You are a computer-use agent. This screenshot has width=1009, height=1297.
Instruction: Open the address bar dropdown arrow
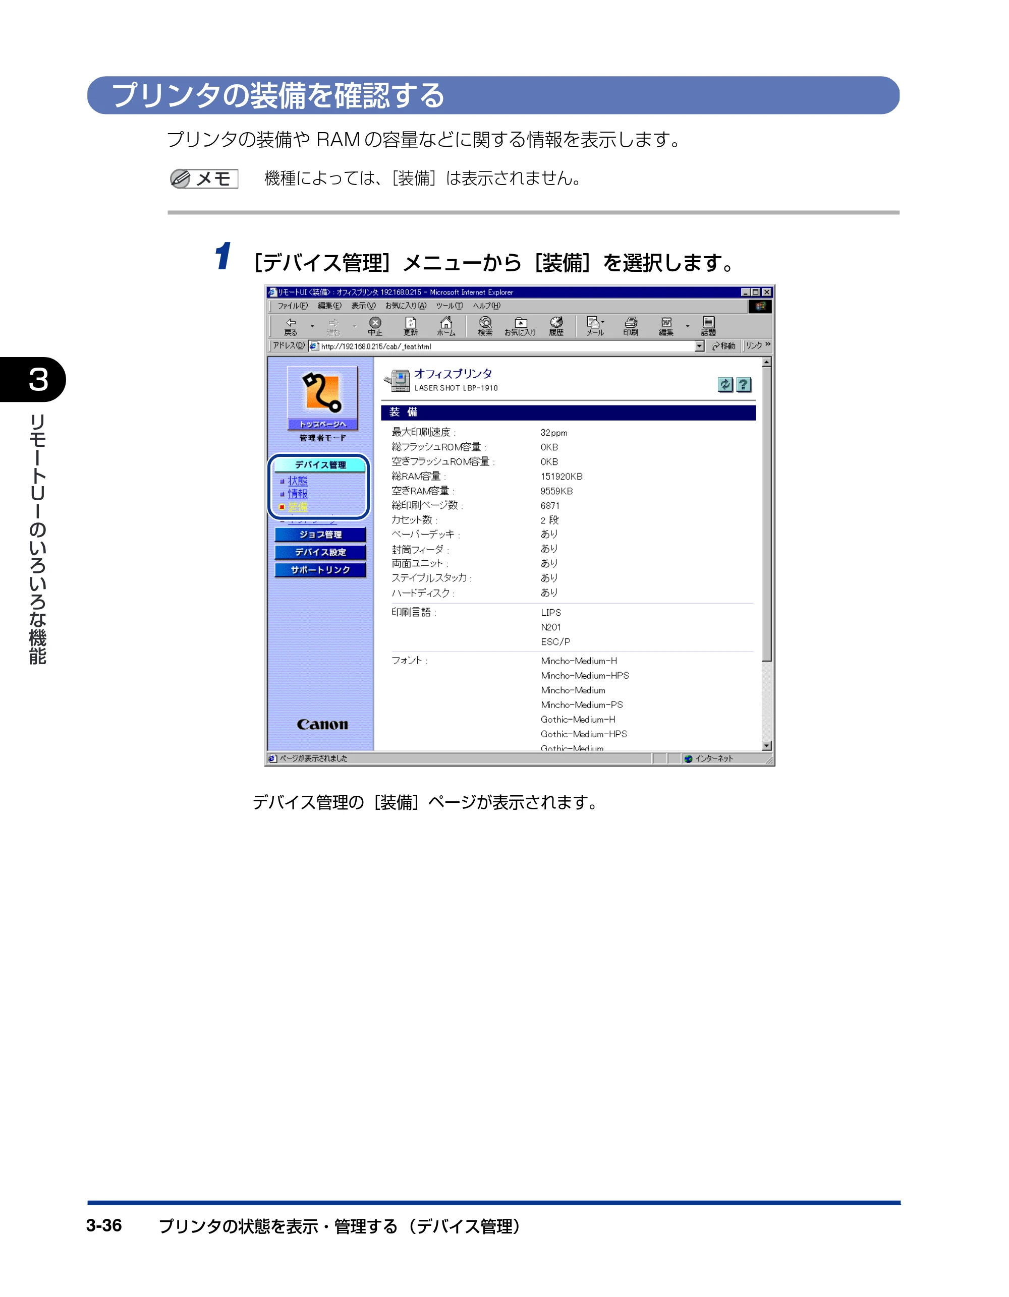click(x=699, y=346)
